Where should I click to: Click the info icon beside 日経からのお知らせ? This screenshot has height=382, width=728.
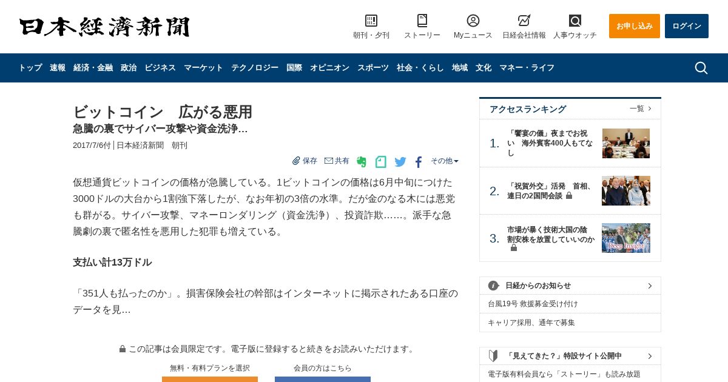pyautogui.click(x=493, y=286)
